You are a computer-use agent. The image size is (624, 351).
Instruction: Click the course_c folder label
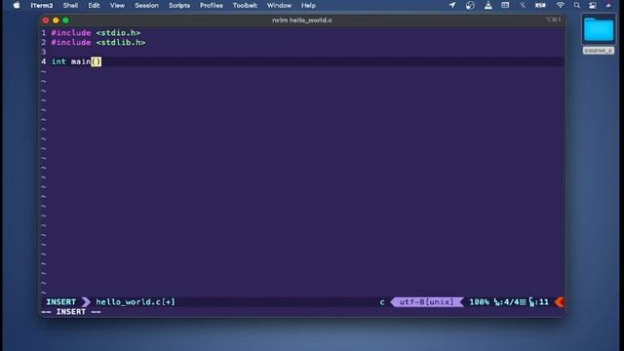599,51
